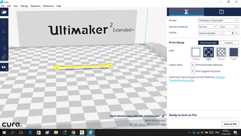
Task: Open the Preferences menu
Action: 49,6
